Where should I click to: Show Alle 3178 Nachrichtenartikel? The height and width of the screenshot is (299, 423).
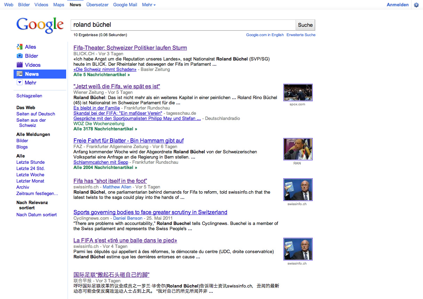coord(105,129)
